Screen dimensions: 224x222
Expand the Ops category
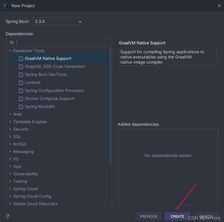[x=10, y=166]
